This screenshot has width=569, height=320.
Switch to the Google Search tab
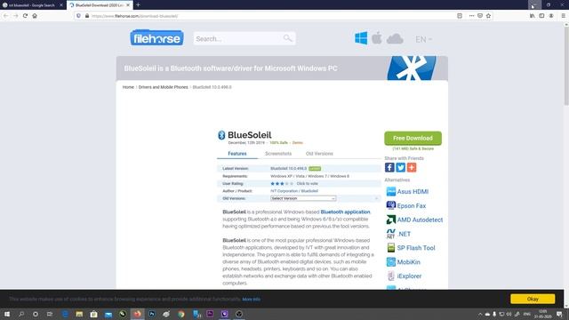[31, 5]
